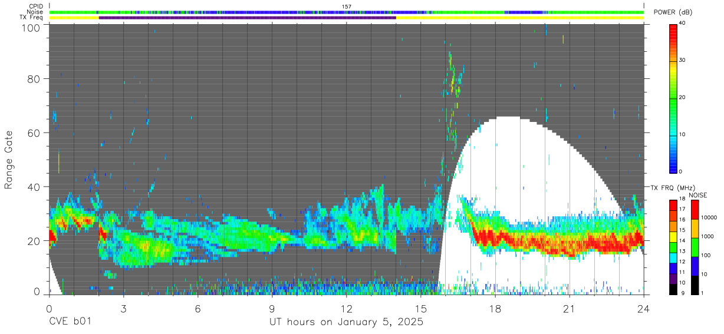The height and width of the screenshot is (334, 724).
Task: Click the 10000 label on noise scale
Action: [x=709, y=218]
